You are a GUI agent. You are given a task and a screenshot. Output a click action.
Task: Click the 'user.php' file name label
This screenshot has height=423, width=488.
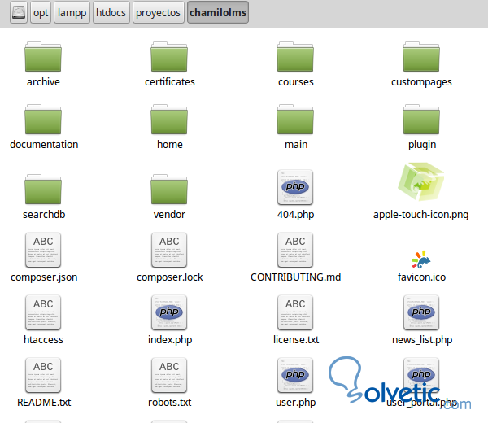pos(296,403)
